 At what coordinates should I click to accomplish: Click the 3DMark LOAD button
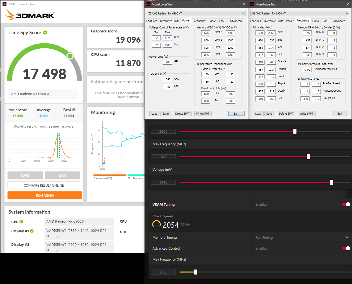25,175
